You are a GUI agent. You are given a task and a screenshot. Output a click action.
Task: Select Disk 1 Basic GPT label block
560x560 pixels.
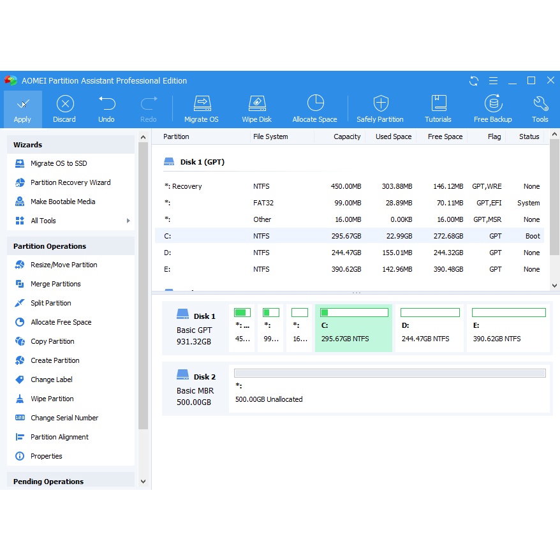(x=195, y=328)
